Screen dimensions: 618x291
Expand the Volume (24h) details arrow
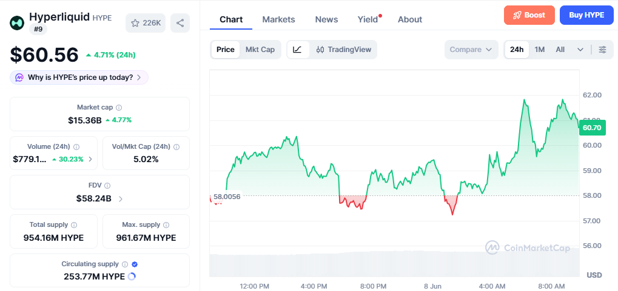[90, 159]
